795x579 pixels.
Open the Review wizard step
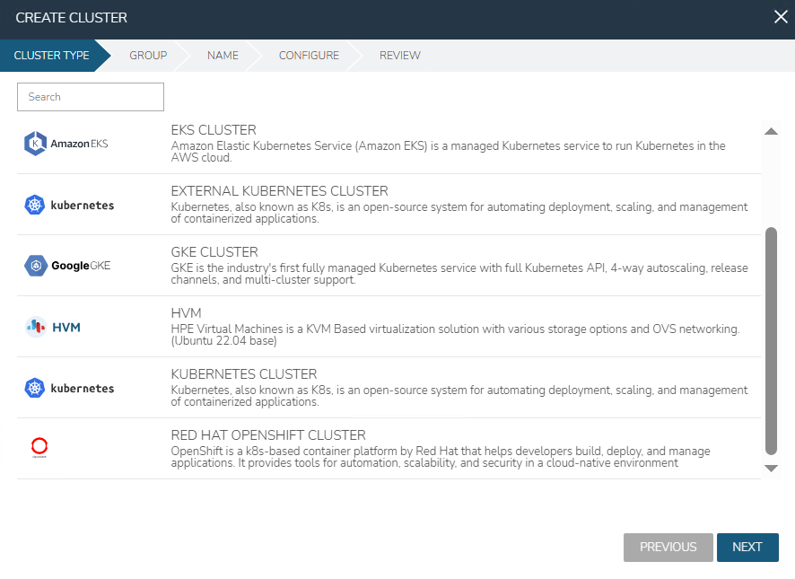399,56
